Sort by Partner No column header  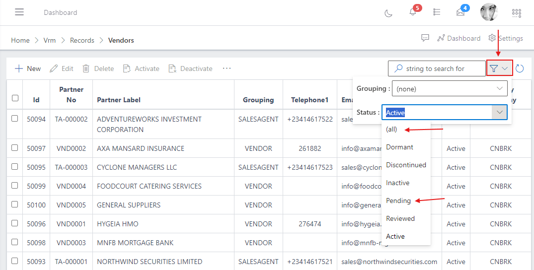[x=71, y=95]
